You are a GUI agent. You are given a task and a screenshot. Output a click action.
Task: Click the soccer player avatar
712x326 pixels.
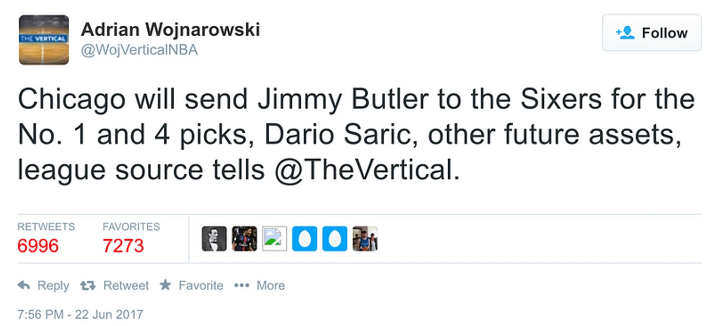click(x=244, y=239)
